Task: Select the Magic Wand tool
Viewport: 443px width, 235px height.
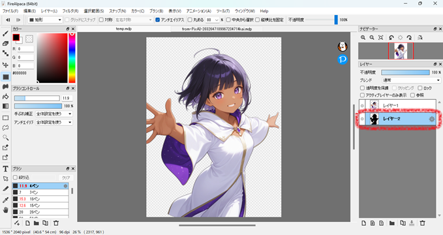Action: pyautogui.click(x=5, y=138)
